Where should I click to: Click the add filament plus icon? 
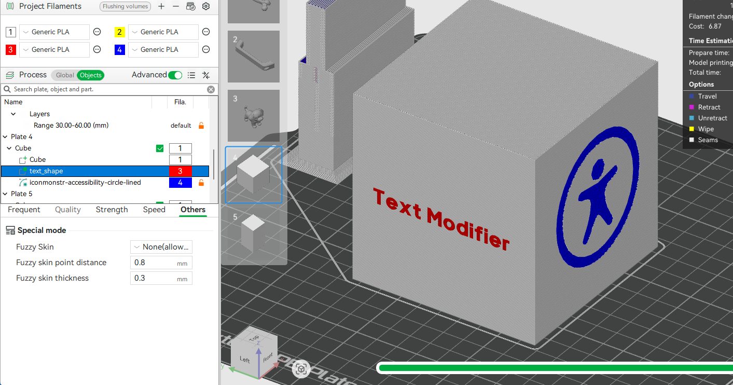(161, 7)
